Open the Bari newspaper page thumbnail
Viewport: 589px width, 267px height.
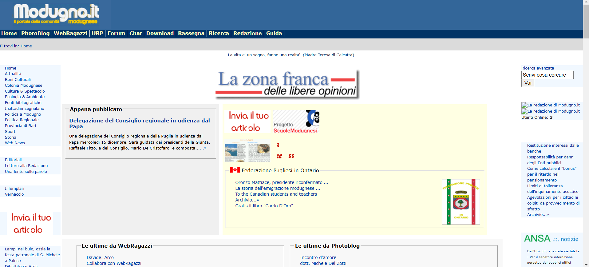tap(247, 150)
